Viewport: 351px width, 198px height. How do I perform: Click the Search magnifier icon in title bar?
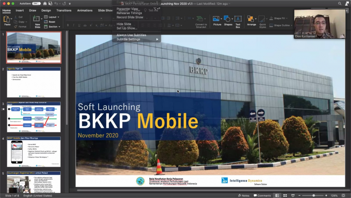tap(340, 4)
